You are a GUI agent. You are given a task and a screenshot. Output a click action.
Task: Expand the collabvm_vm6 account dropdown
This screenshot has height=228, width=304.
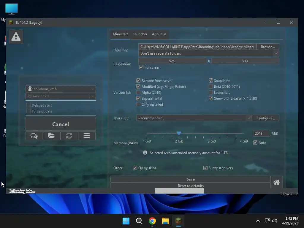point(61,89)
